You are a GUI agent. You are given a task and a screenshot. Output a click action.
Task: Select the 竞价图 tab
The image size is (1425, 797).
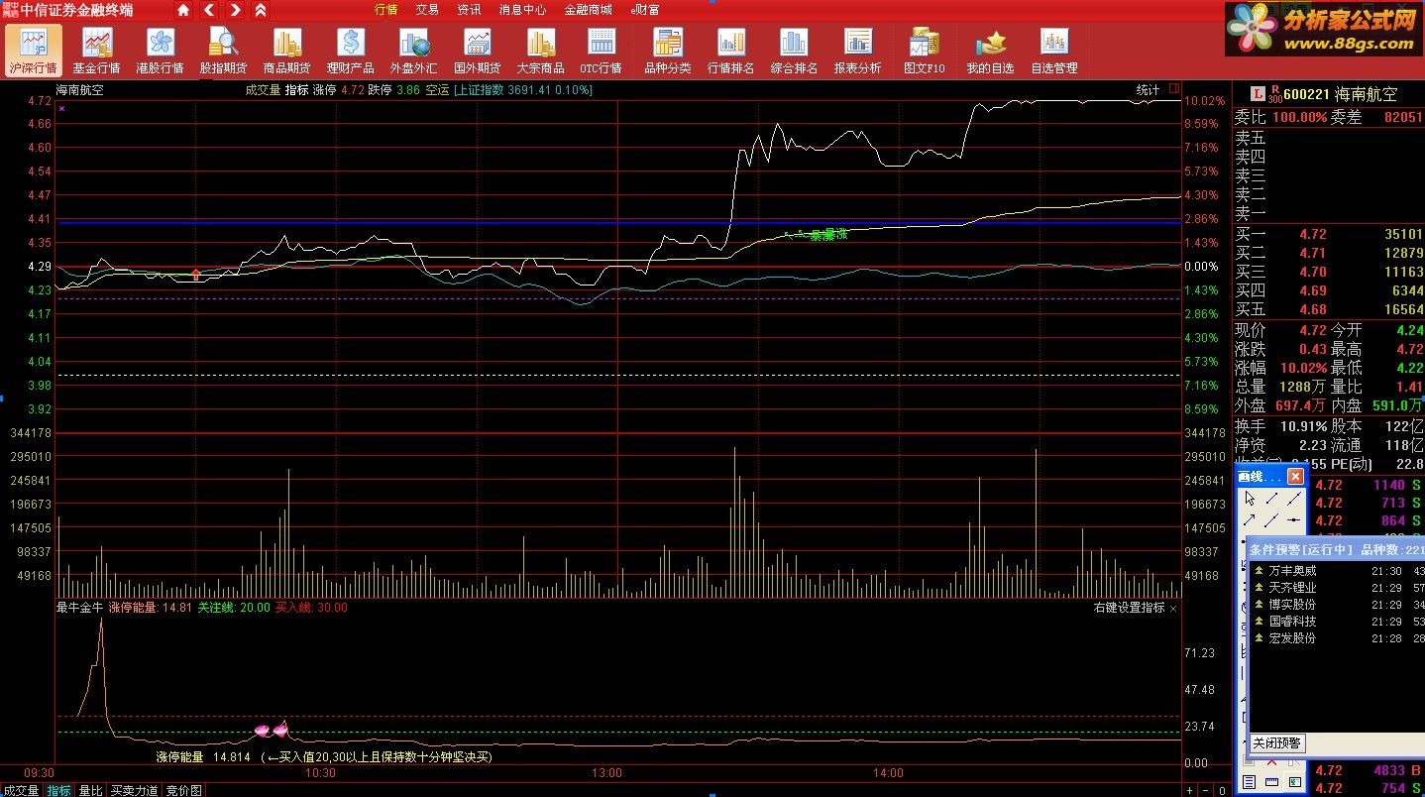pos(183,790)
